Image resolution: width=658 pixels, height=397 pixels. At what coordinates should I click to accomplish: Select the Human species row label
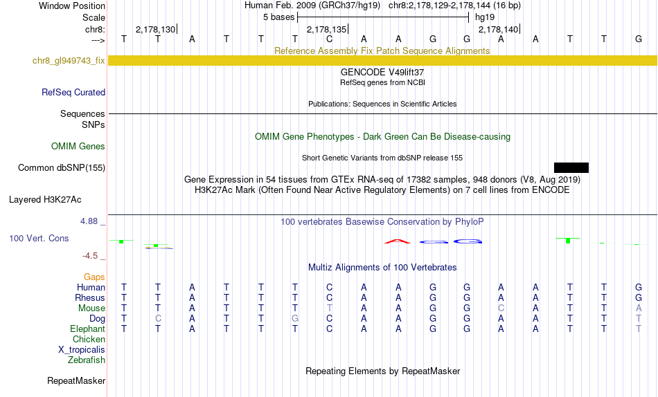click(x=91, y=287)
